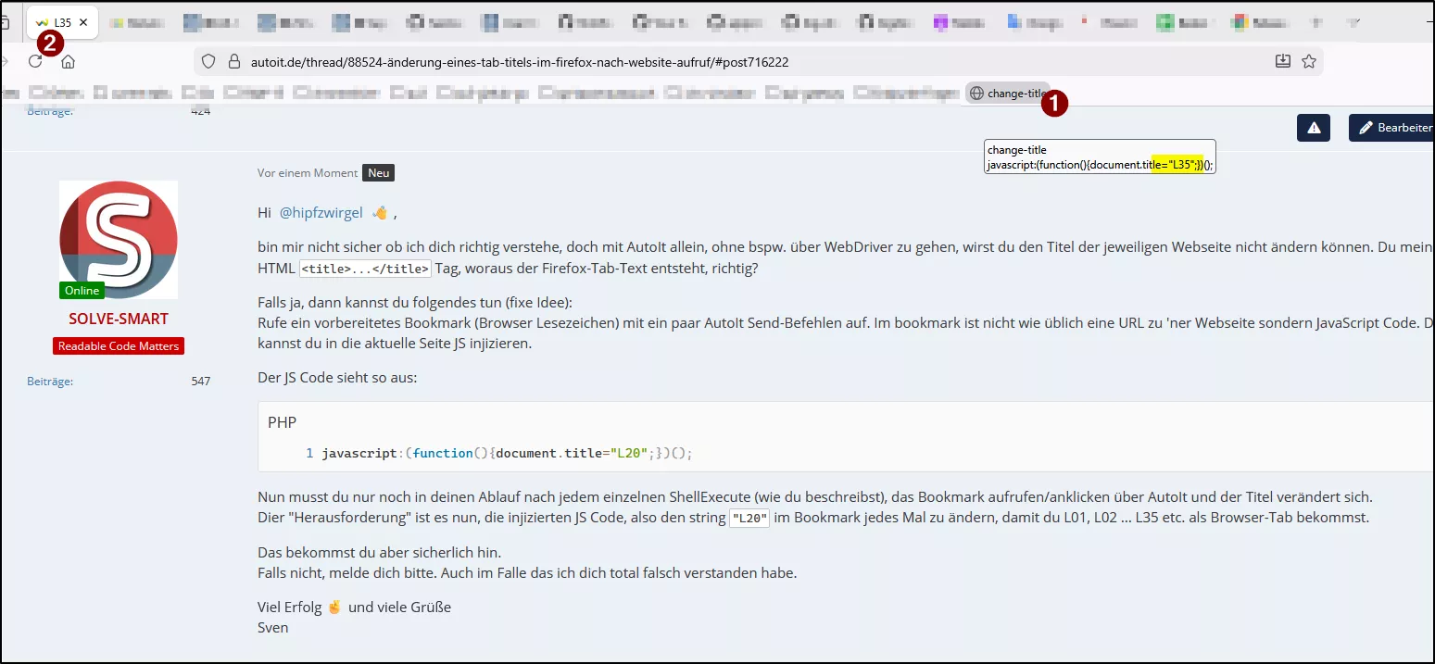Close the L35 tab
The height and width of the screenshot is (664, 1435).
[x=83, y=22]
